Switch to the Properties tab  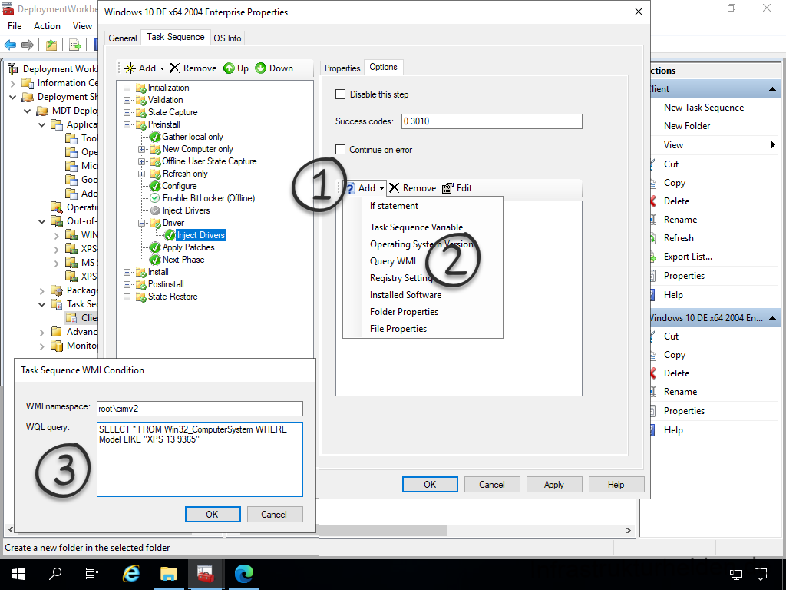pos(342,68)
